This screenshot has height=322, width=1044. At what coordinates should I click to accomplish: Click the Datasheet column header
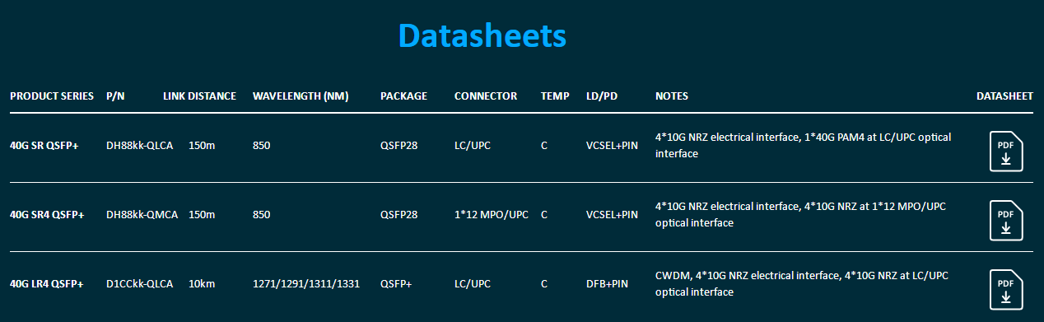click(1004, 96)
